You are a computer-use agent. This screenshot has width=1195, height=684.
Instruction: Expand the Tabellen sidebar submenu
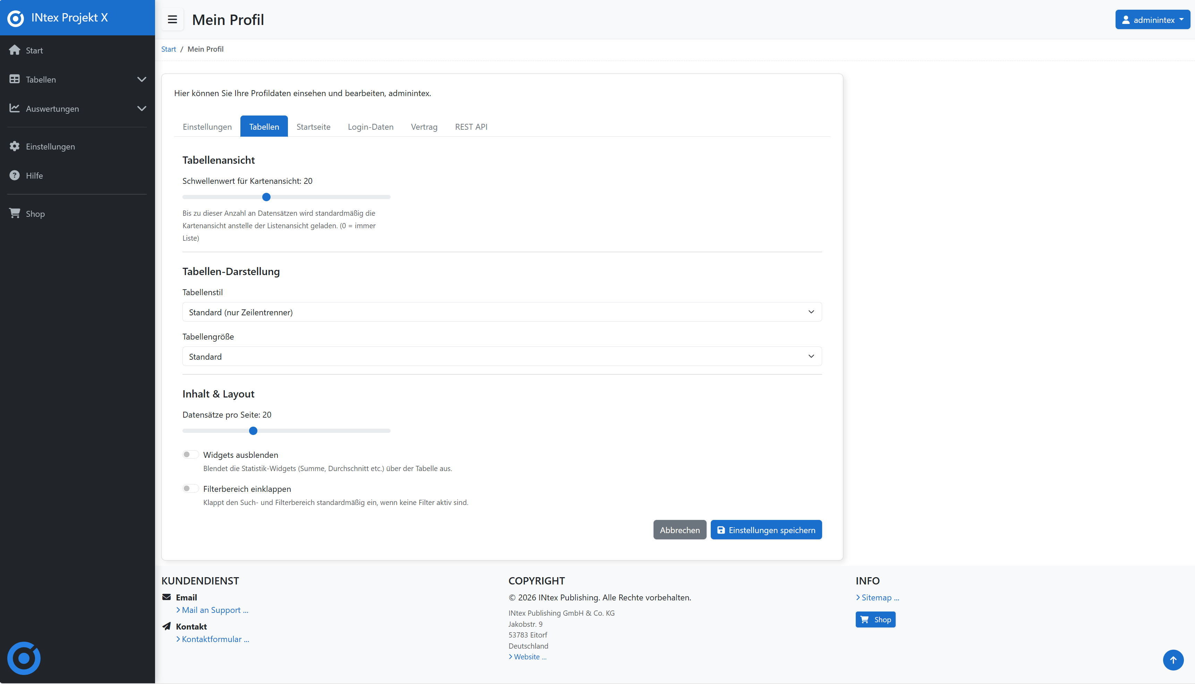[x=142, y=79]
